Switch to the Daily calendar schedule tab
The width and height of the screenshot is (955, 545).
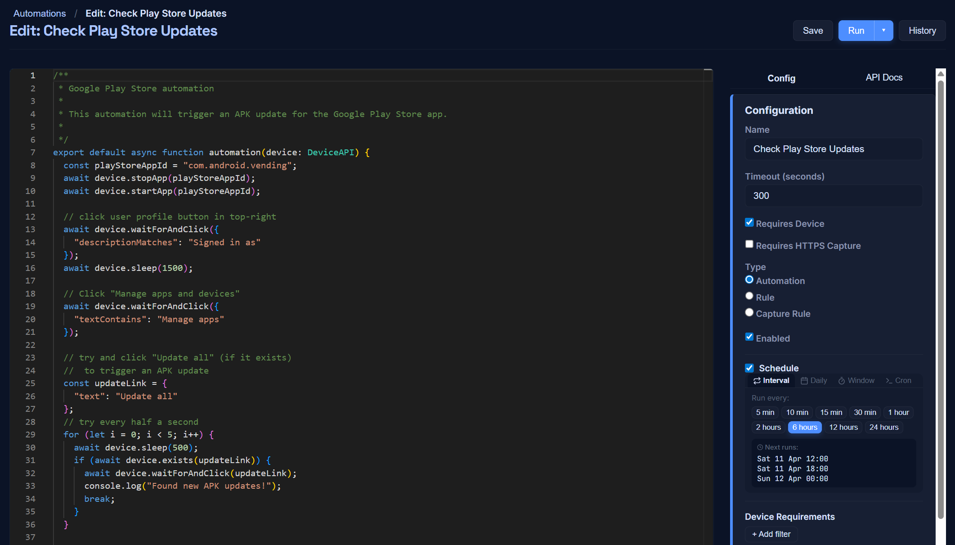click(x=814, y=381)
